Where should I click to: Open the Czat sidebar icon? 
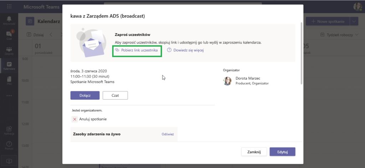click(9, 35)
